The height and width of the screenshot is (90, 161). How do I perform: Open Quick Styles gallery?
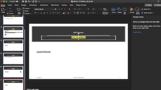click(138, 11)
